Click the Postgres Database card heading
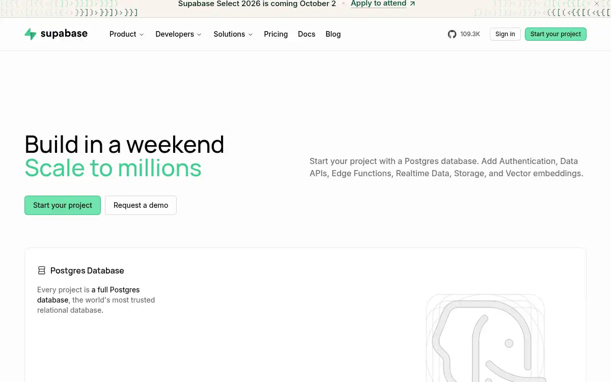This screenshot has height=382, width=611. 87,270
